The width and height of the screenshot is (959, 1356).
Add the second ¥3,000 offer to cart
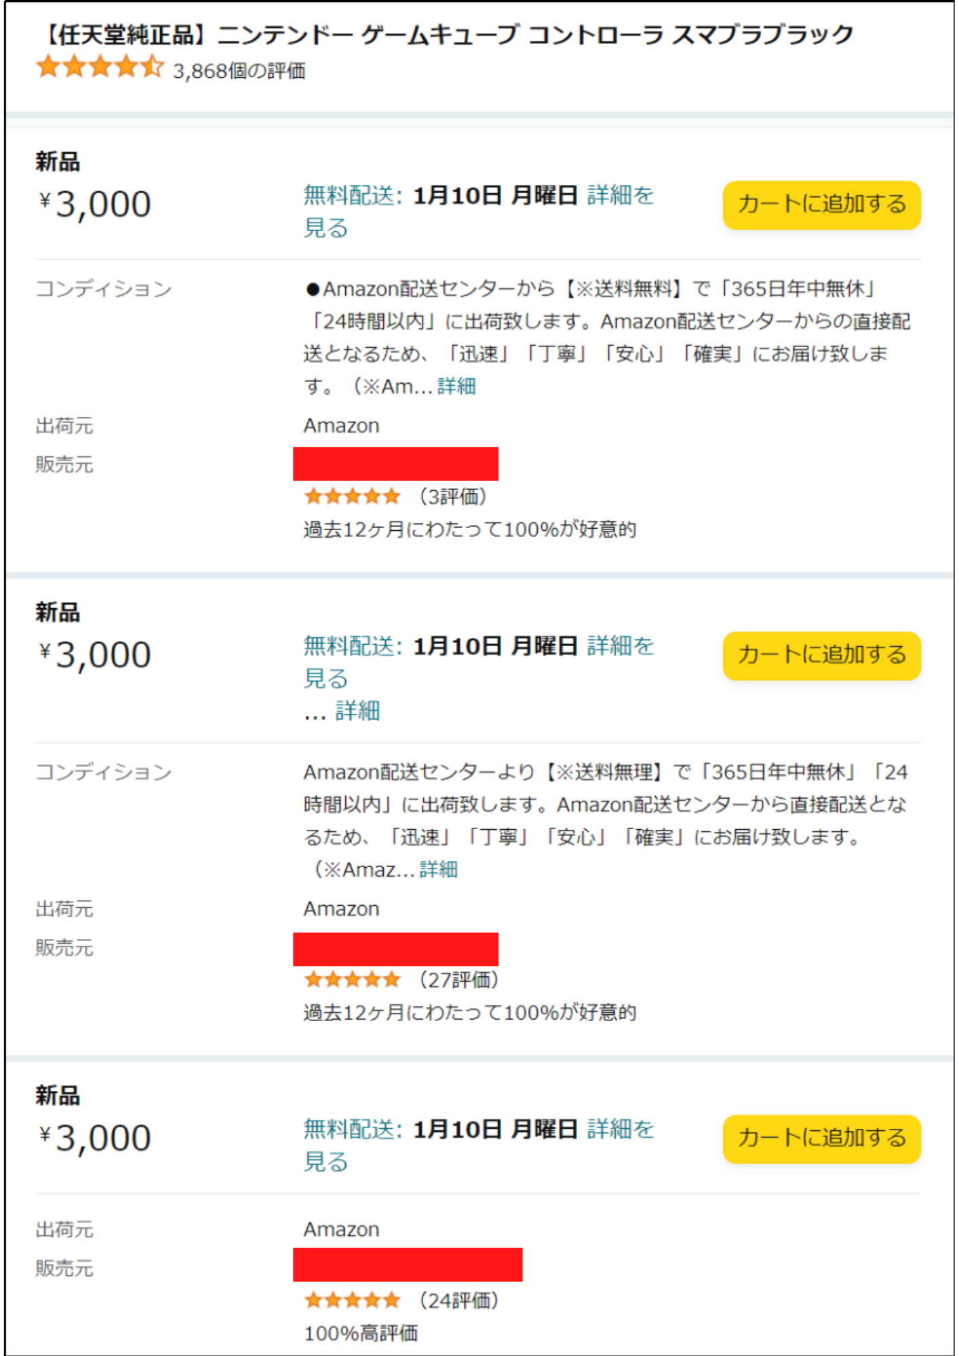tap(821, 655)
